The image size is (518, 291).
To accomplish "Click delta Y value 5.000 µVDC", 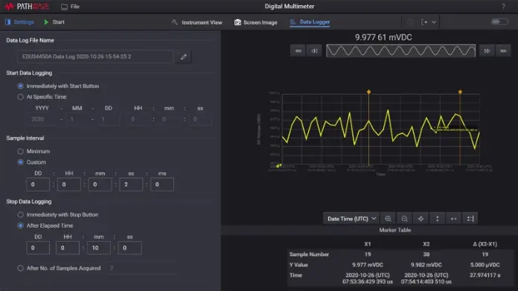I will click(485, 265).
